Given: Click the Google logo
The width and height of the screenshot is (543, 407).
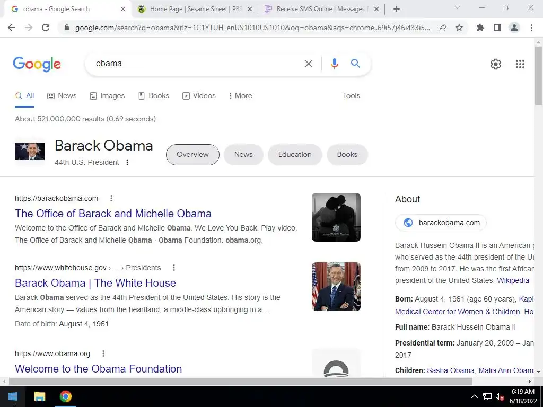Looking at the screenshot, I should [37, 64].
